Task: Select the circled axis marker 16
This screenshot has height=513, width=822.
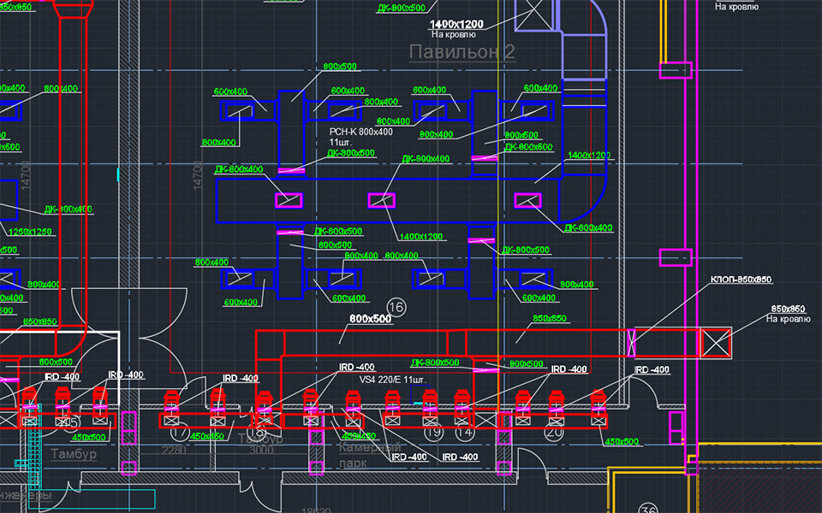Action: (396, 306)
